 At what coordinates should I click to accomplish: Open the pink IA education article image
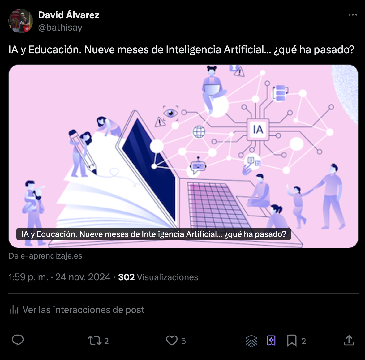[x=183, y=156]
